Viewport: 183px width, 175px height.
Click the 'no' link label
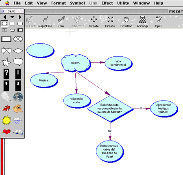coord(110,131)
